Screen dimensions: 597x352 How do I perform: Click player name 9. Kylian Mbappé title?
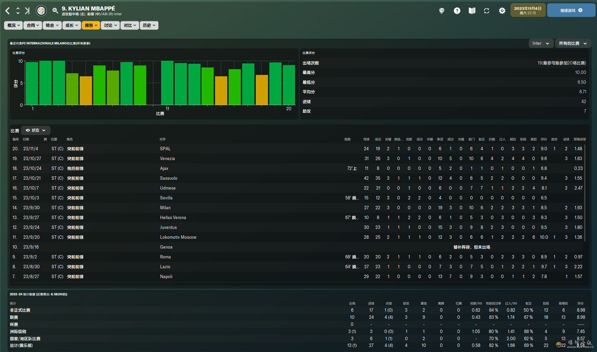click(88, 8)
